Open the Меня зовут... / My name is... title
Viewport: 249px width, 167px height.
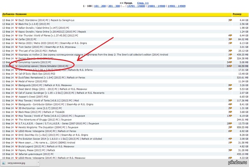pos(46,142)
